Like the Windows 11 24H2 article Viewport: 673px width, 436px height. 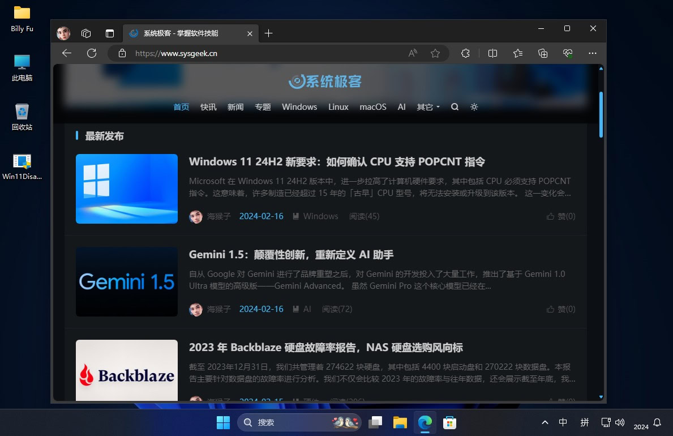click(560, 216)
